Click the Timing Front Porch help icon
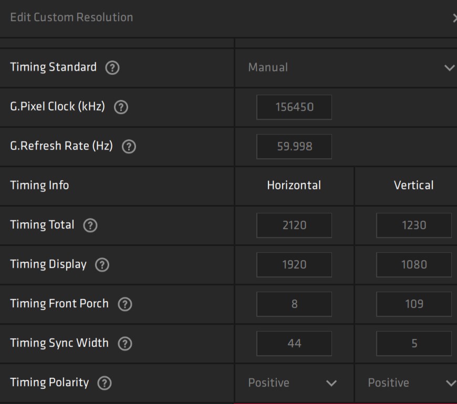Viewport: 457px width, 404px height. click(124, 304)
